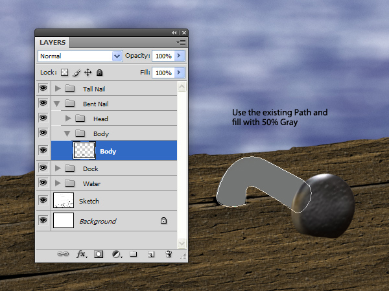Select the Tall Nail group name
The width and height of the screenshot is (389, 291).
tap(94, 89)
